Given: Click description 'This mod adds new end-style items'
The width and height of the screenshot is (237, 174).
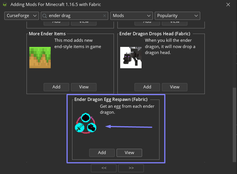Looking at the screenshot, I should tap(78, 43).
